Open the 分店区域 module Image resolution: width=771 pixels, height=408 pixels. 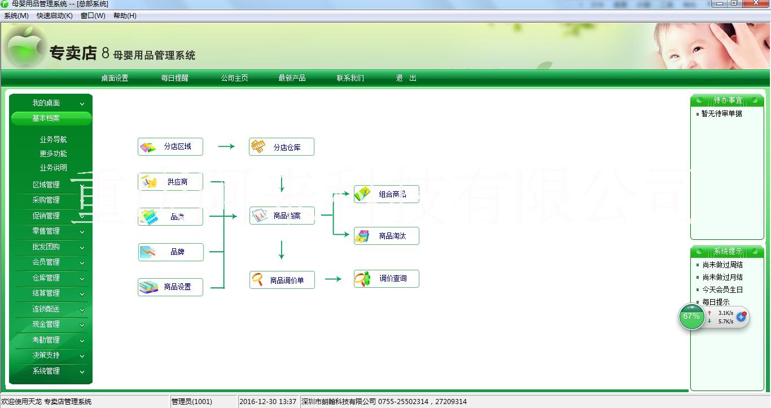pos(170,147)
